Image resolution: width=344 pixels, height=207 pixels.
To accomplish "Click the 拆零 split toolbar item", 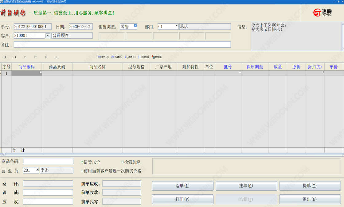I will pyautogui.click(x=143, y=57).
